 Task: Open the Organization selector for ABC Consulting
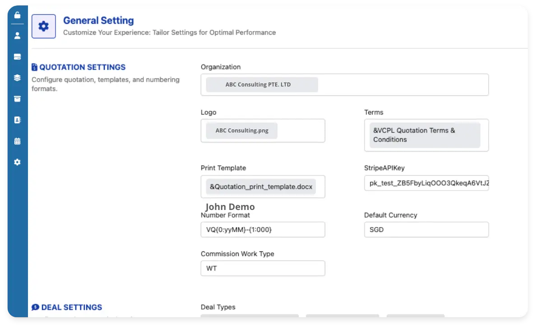[x=262, y=84]
